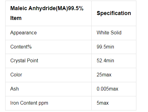Click the Content% row label
Image resolution: width=148 pixels, height=112 pixels.
pos(21,47)
